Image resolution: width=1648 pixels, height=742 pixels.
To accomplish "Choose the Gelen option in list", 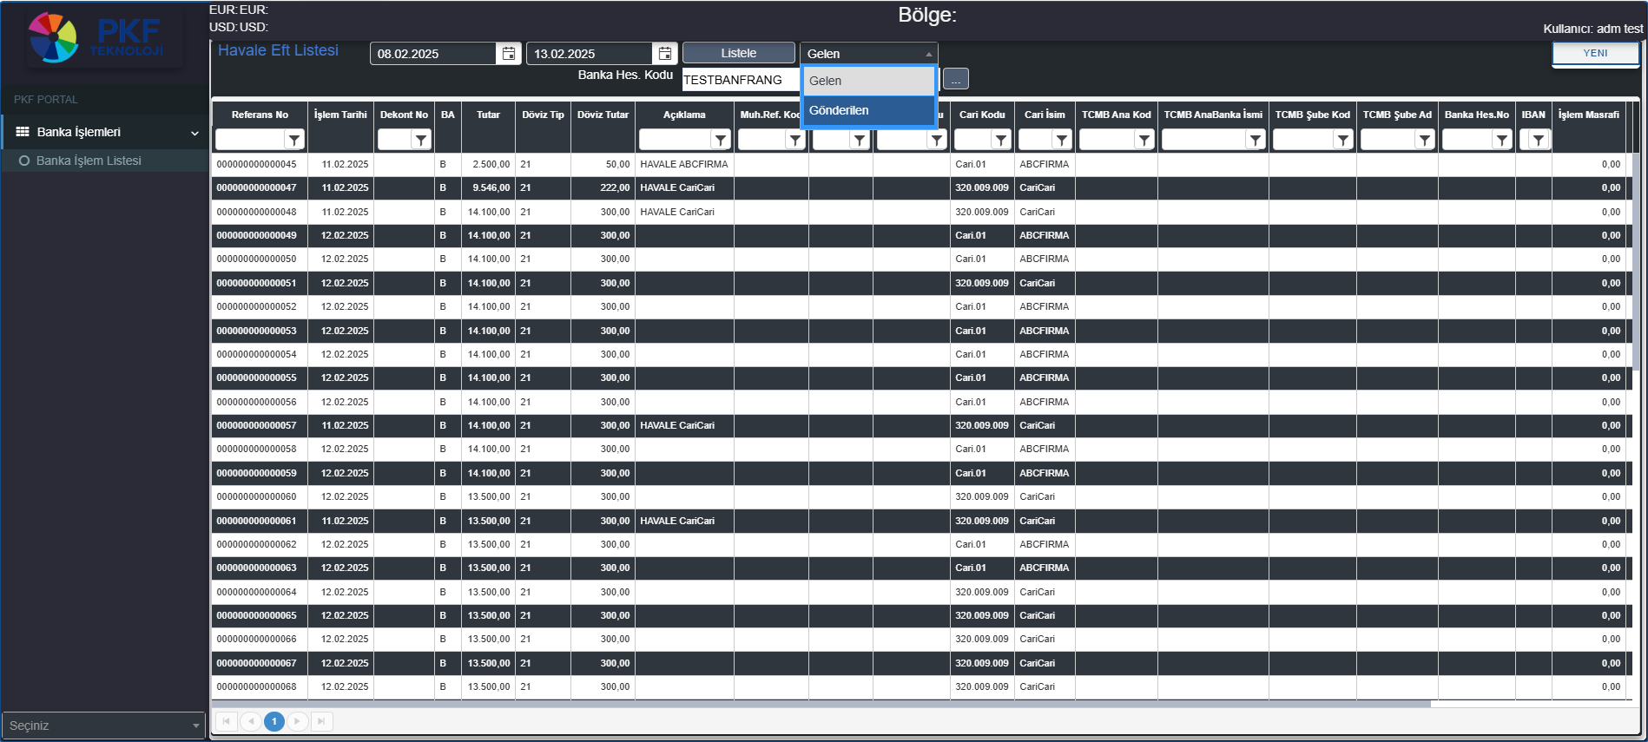I will (868, 81).
